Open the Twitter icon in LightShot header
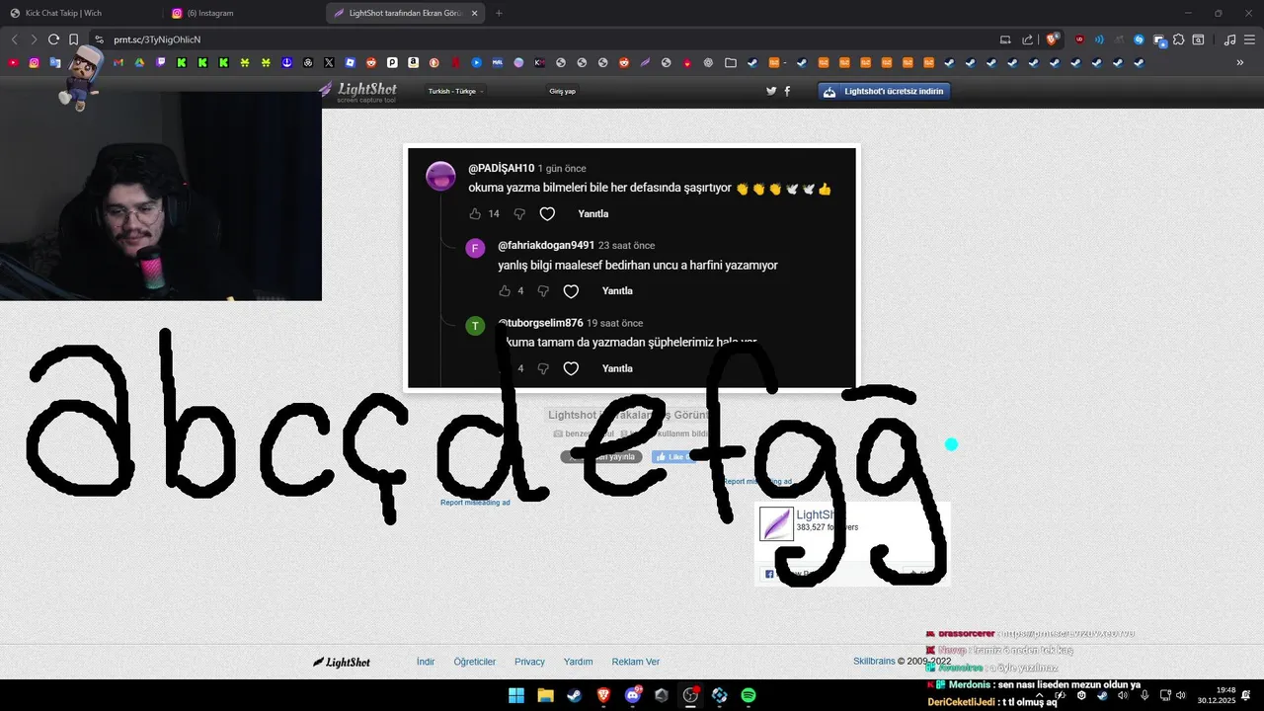 coord(771,91)
